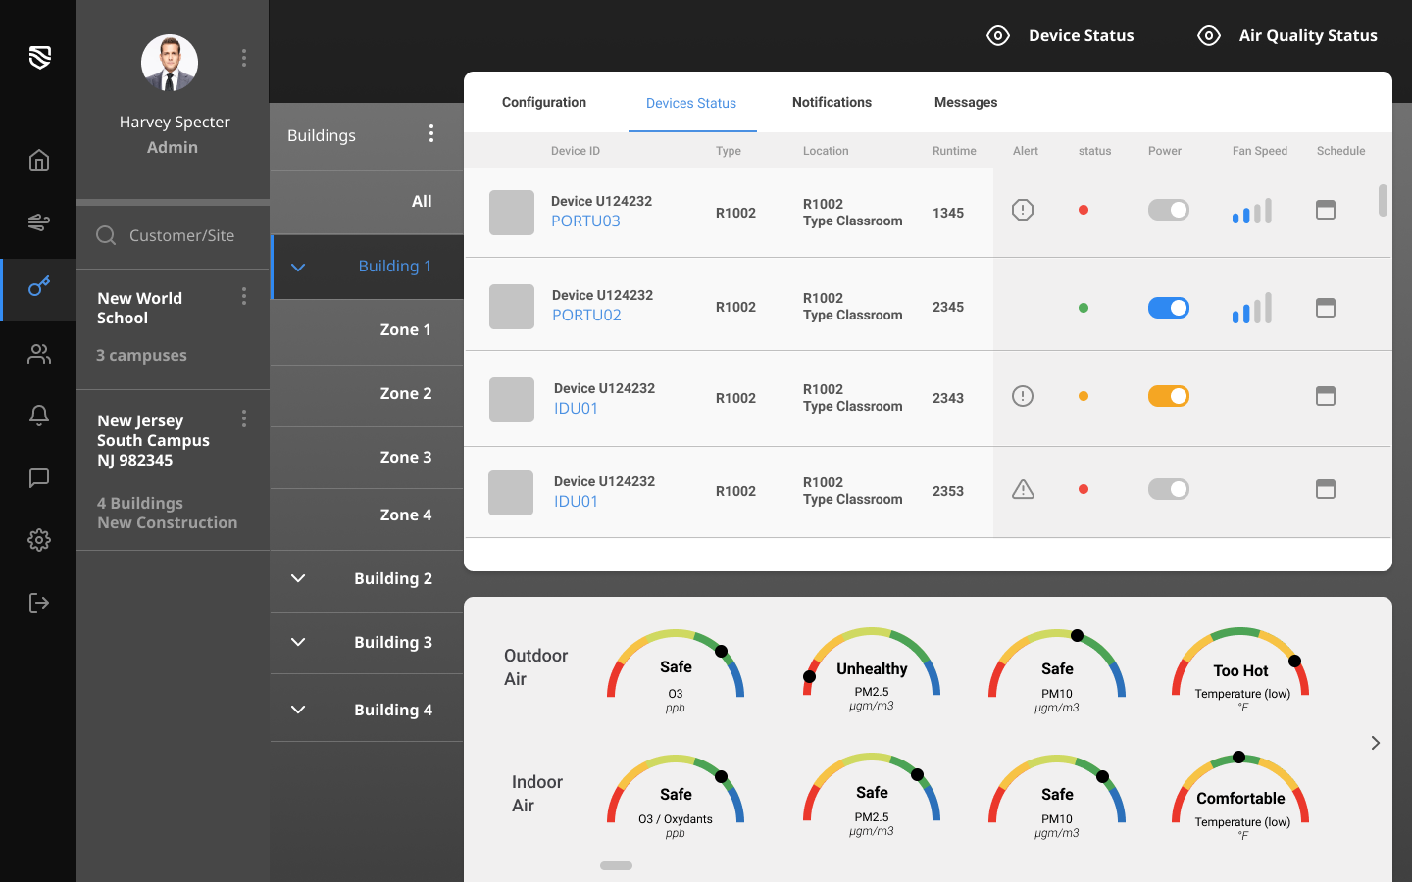Select the Home icon in the sidebar
Screen dimensions: 1412x882
click(x=38, y=160)
